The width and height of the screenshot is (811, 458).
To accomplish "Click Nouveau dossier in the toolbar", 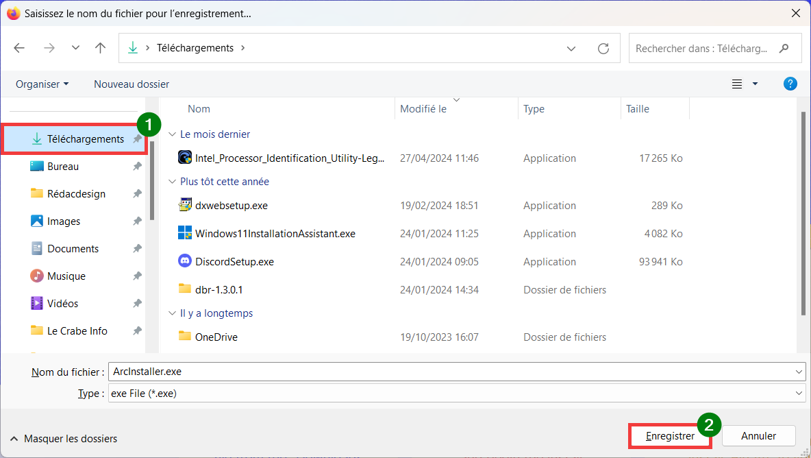I will (132, 84).
